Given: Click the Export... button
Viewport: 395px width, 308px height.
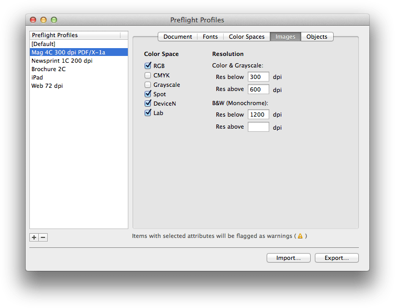Looking at the screenshot, I should point(336,258).
